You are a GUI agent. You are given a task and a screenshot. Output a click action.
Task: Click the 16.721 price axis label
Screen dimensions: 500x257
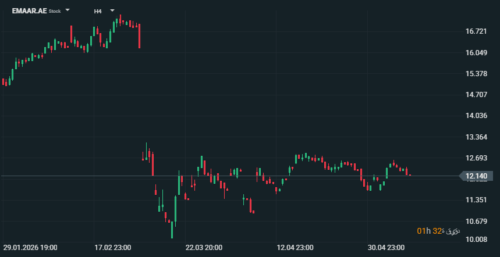click(x=476, y=31)
